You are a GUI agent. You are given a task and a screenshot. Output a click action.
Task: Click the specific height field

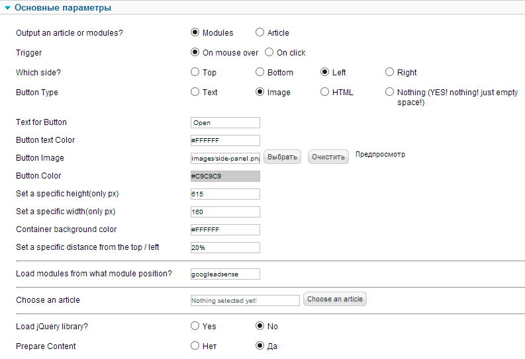pos(225,194)
